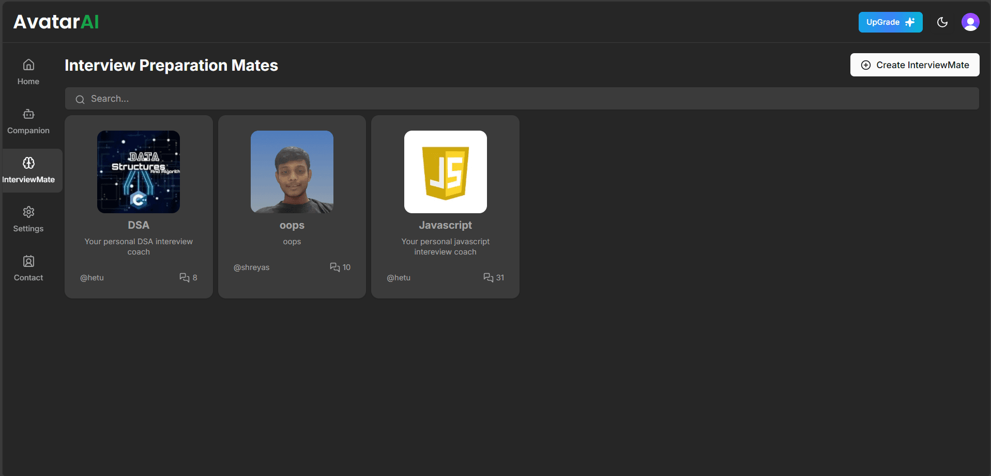Click the Search input field

coord(522,99)
